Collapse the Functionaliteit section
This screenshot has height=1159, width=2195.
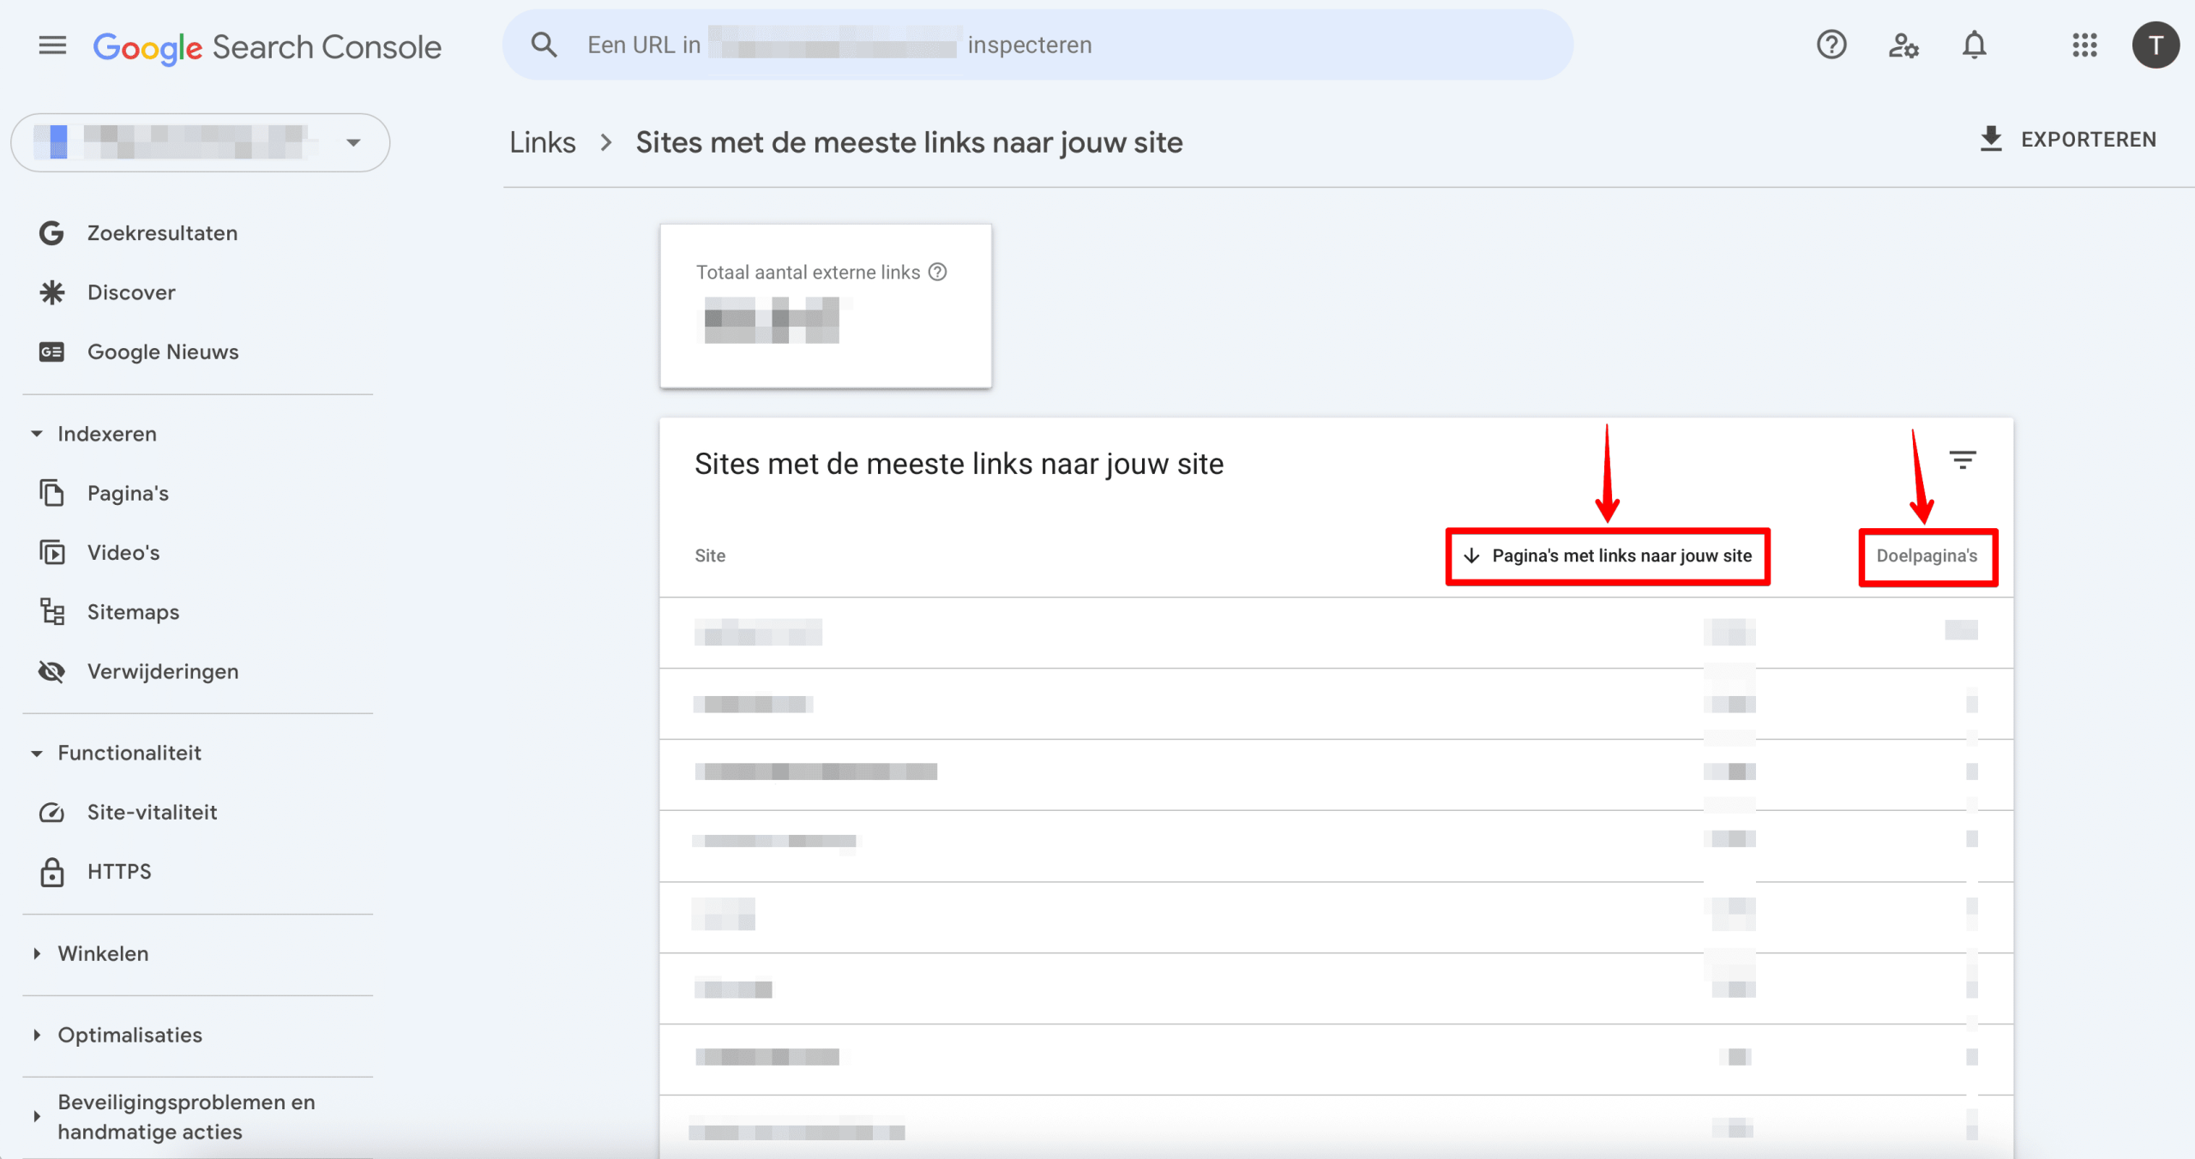click(36, 753)
